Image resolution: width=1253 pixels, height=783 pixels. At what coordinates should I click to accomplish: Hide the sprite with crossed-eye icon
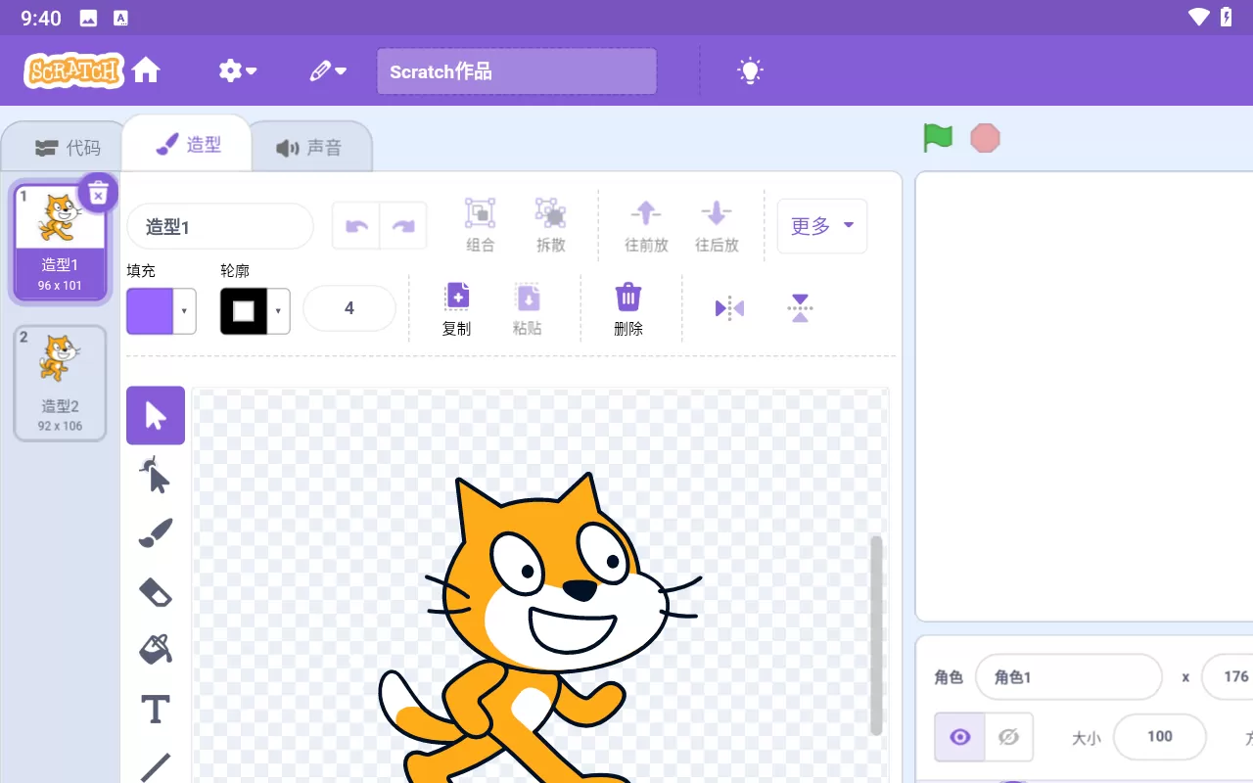tap(1008, 737)
